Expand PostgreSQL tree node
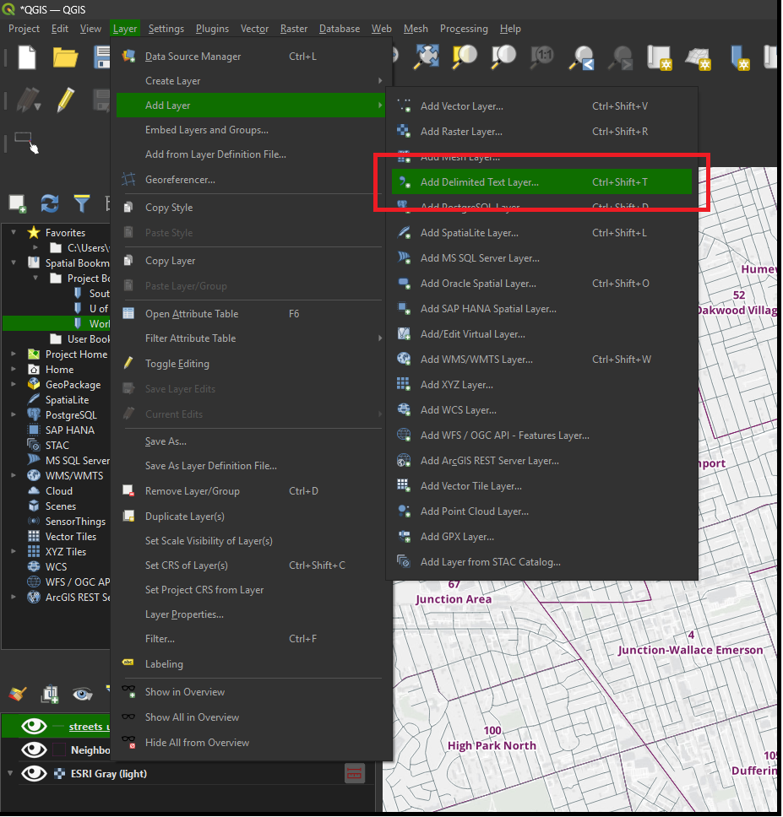The width and height of the screenshot is (783, 817). [x=14, y=414]
